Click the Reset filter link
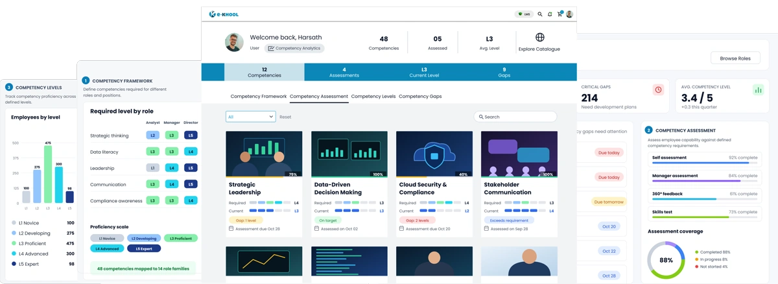Image resolution: width=778 pixels, height=284 pixels. 285,117
